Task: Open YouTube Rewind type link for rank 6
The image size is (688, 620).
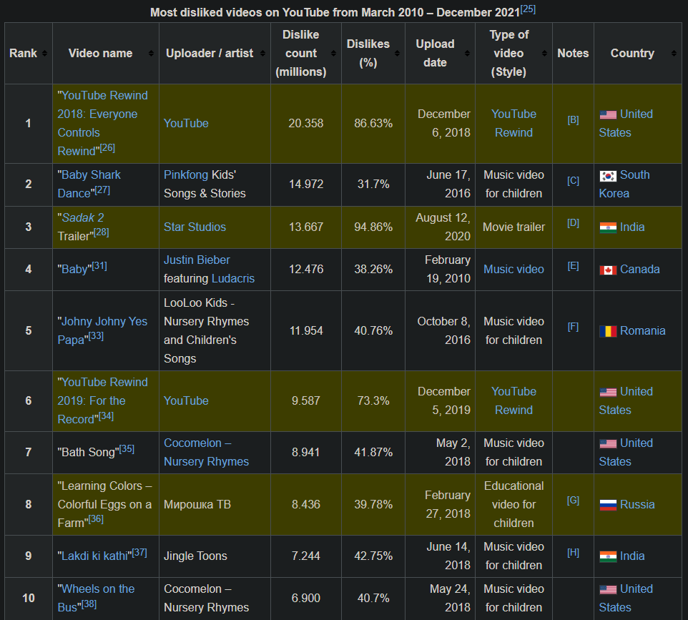Action: [513, 400]
